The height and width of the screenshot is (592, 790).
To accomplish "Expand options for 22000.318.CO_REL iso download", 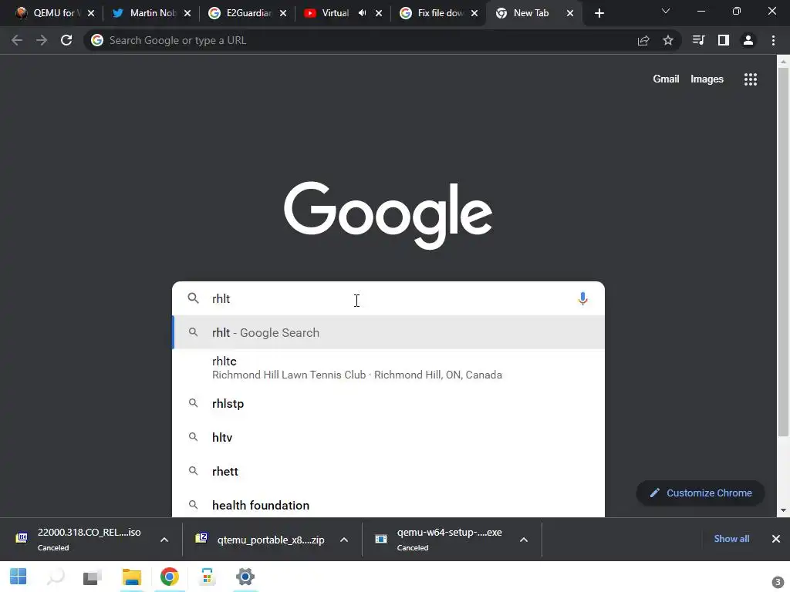I will [164, 540].
